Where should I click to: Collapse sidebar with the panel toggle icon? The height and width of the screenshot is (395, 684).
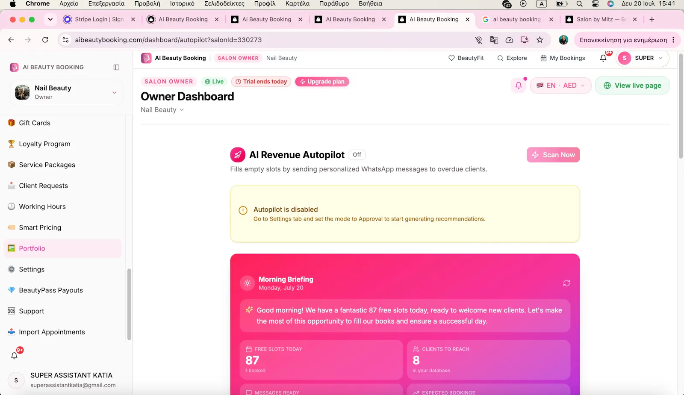click(116, 67)
